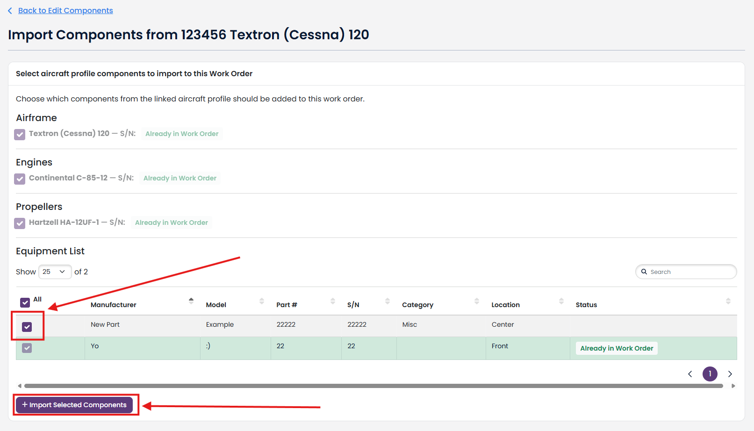Click scrollbar left arrow

pos(20,386)
